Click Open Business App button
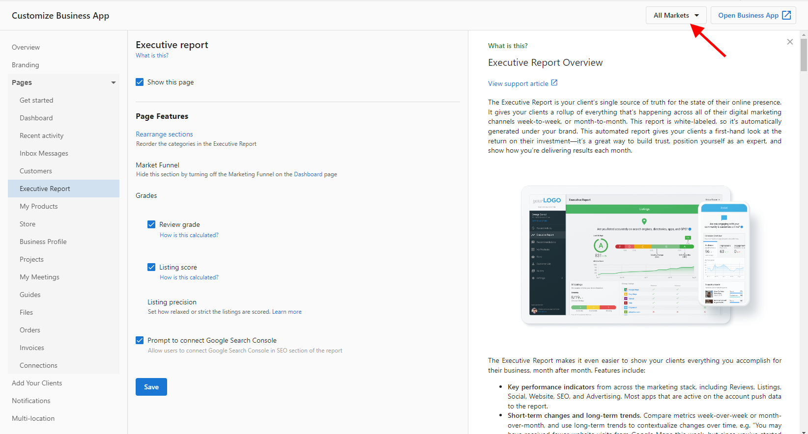 point(753,15)
